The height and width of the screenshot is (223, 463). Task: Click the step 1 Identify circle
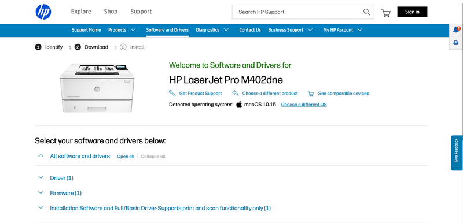click(x=38, y=47)
